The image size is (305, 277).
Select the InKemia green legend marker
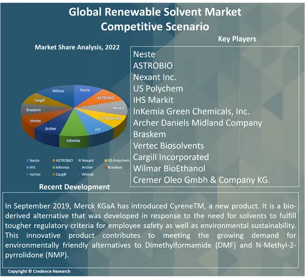(53, 167)
